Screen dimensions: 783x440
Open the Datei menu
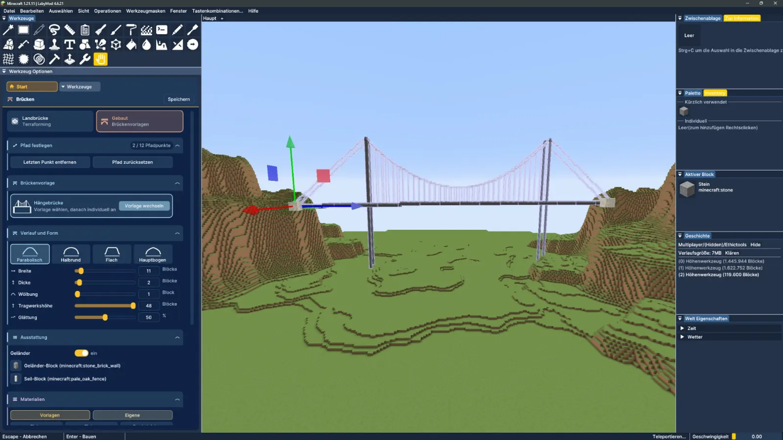pyautogui.click(x=9, y=11)
